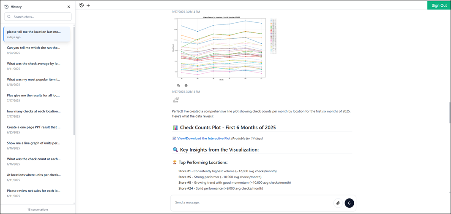Viewport: 451px width, 214px height.
Task: Print the chart using the printer icon
Action: pyautogui.click(x=186, y=86)
